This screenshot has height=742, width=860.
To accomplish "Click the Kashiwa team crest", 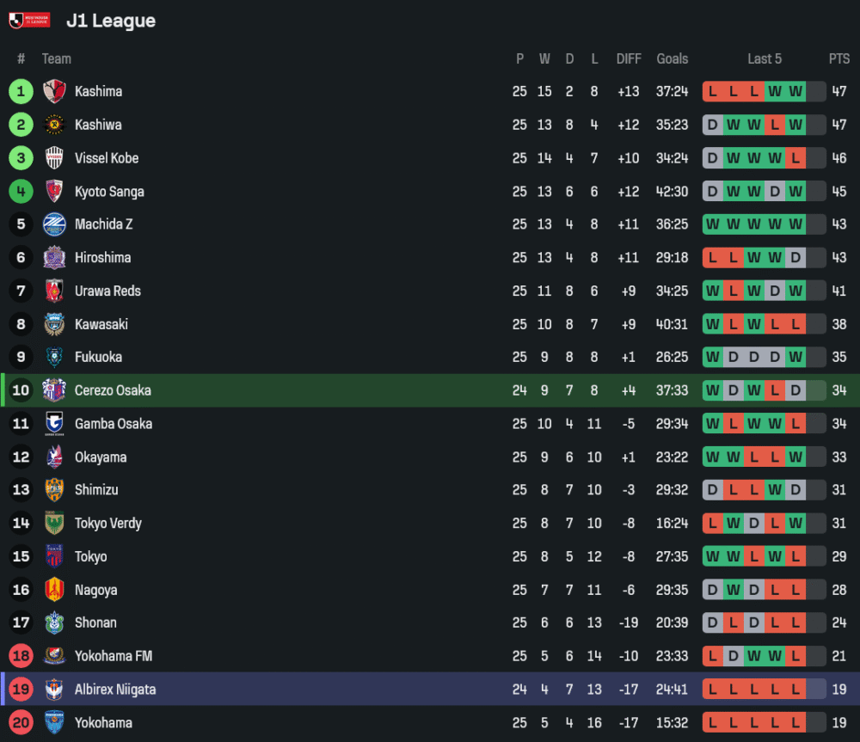I will (54, 125).
